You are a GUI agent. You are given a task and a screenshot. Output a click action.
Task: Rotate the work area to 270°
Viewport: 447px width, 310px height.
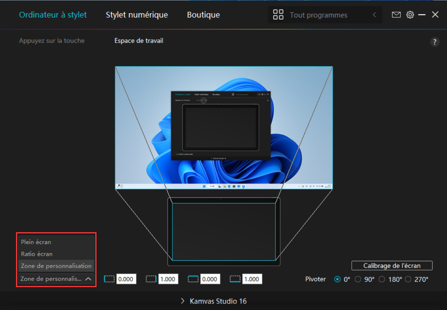408,279
